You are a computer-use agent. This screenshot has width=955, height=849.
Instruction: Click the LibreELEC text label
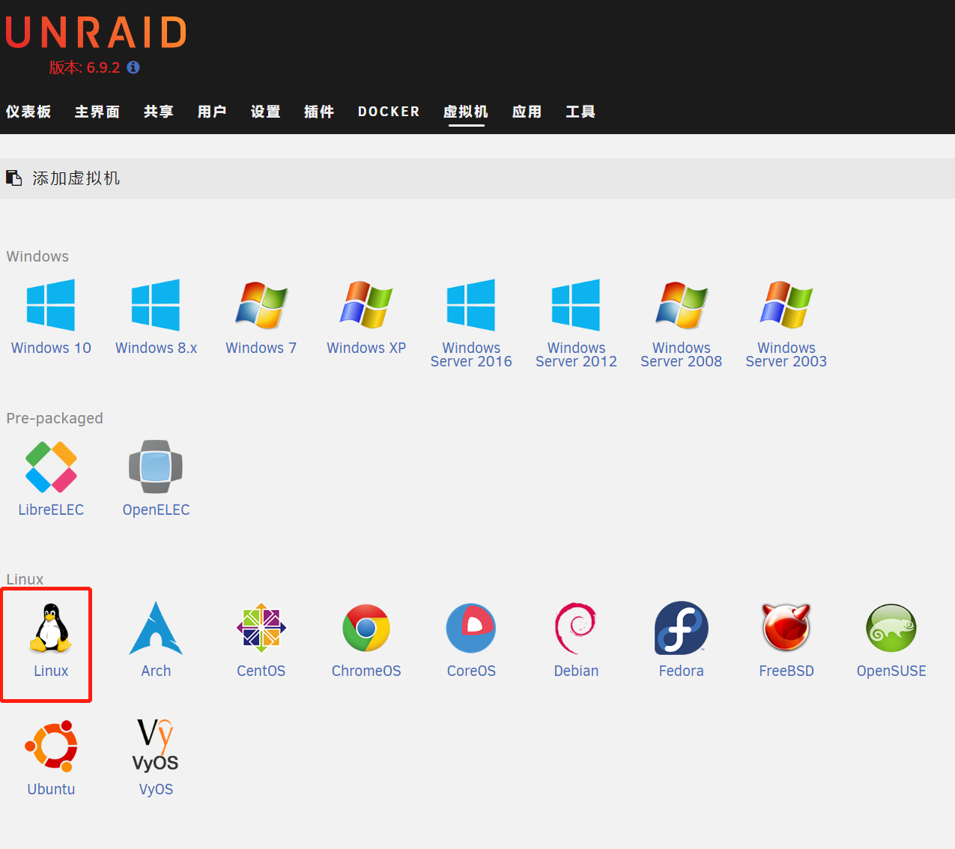[51, 510]
